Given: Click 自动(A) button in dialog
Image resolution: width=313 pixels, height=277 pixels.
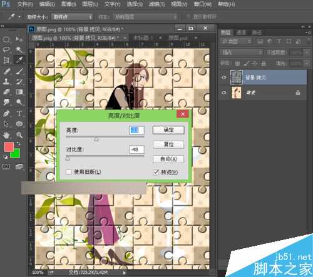Looking at the screenshot, I should 168,159.
